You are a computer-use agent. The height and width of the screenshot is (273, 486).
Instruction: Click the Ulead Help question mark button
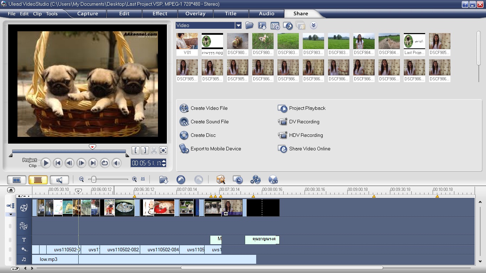465,4
